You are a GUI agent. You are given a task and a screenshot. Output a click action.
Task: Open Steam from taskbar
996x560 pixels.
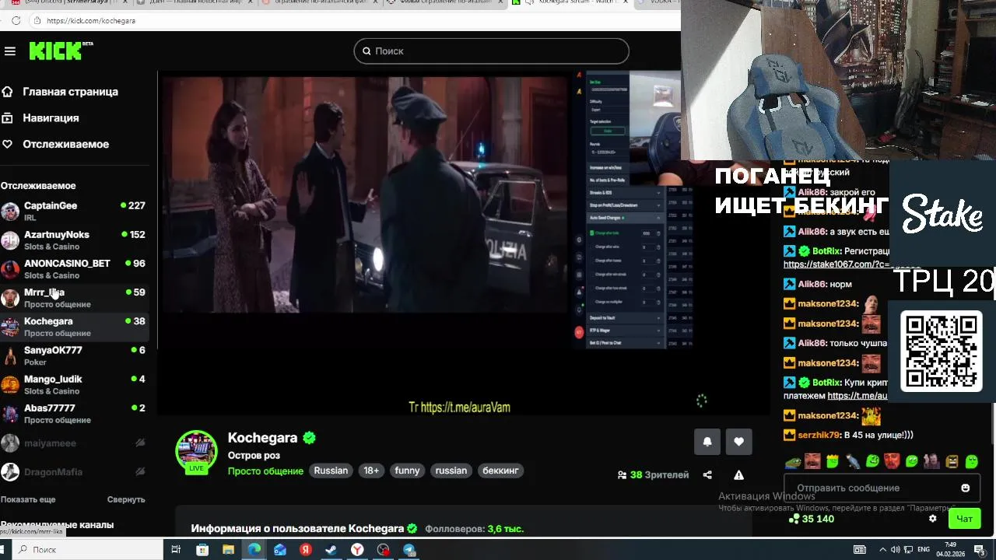point(331,550)
